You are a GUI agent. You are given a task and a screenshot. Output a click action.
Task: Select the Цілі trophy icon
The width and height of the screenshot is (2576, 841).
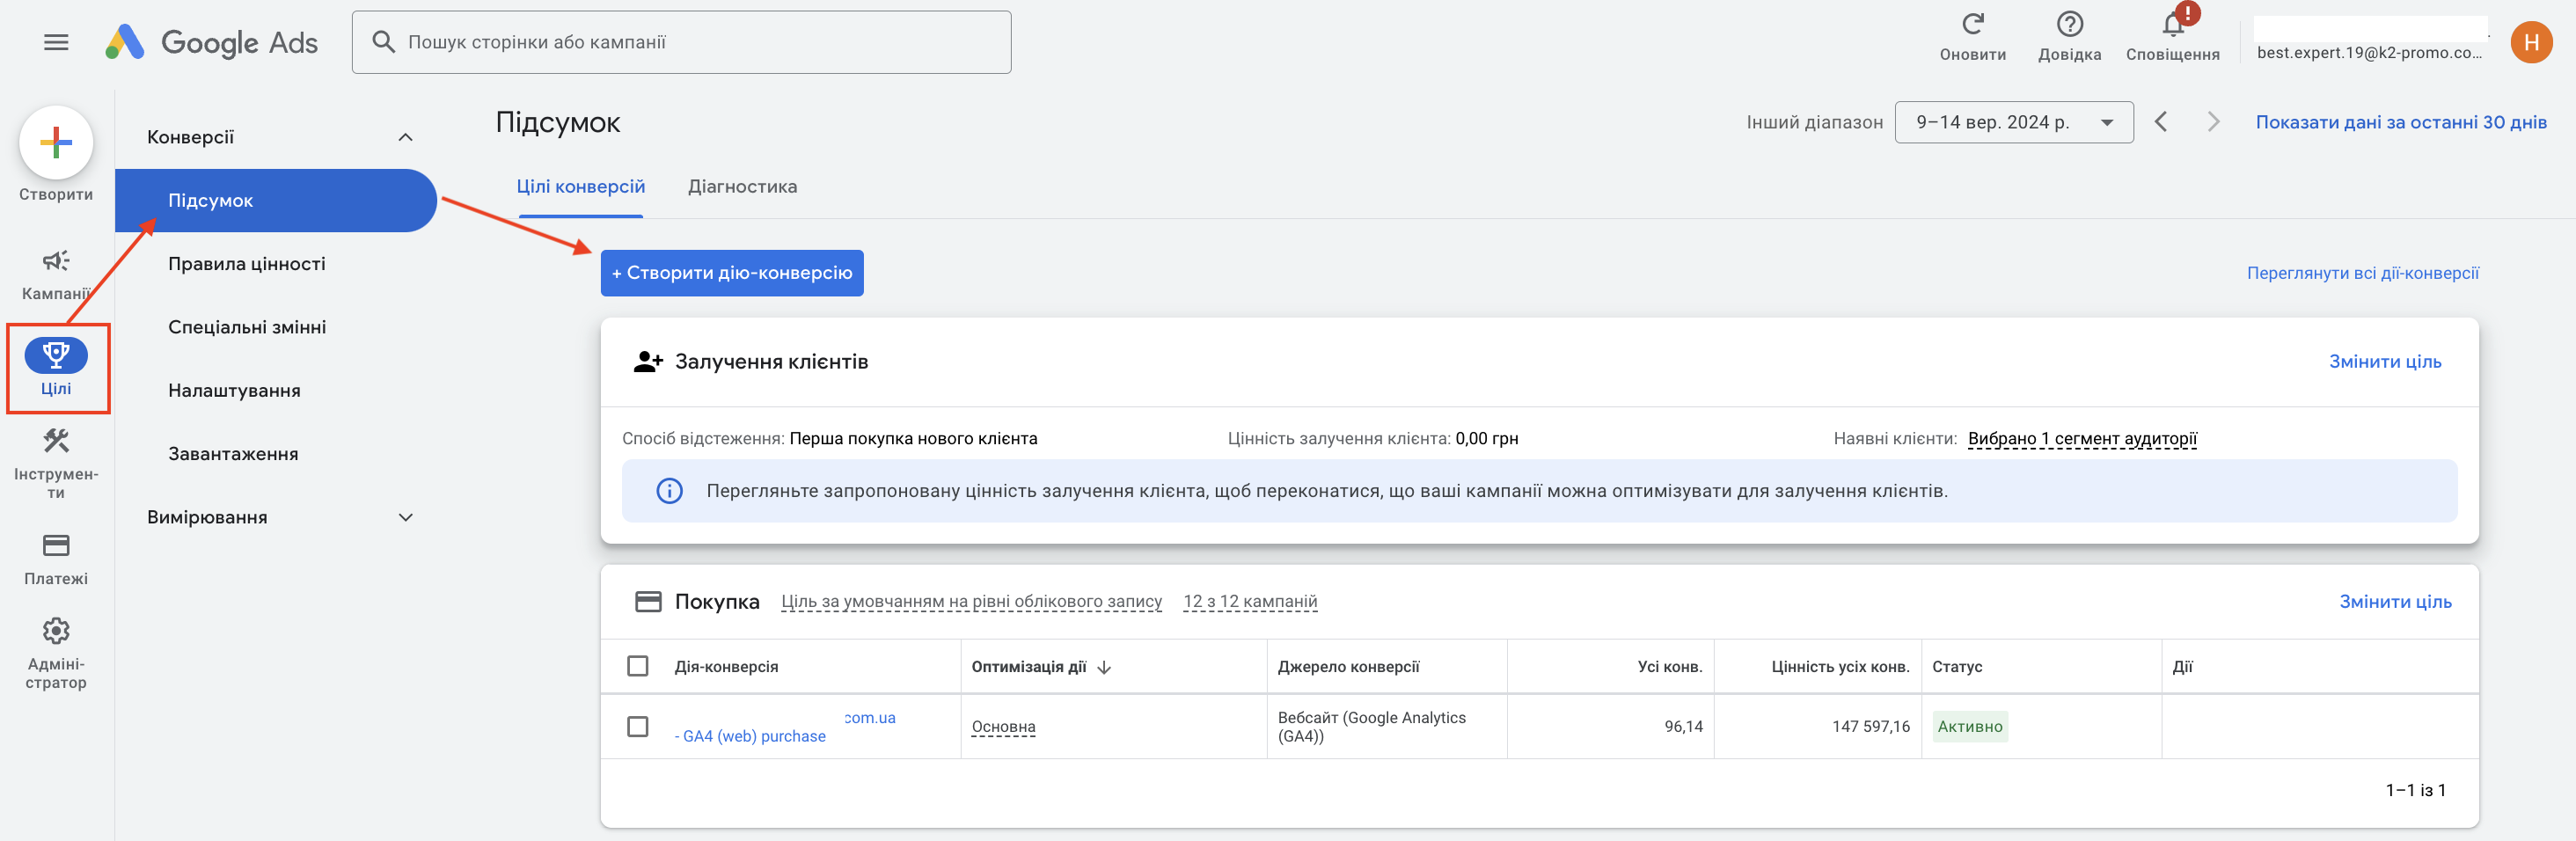(x=56, y=354)
